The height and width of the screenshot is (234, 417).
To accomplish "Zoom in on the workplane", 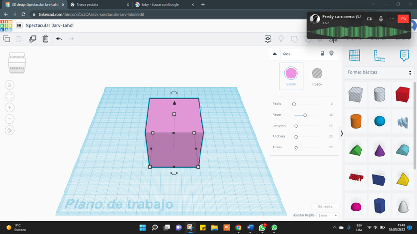I will (9, 108).
